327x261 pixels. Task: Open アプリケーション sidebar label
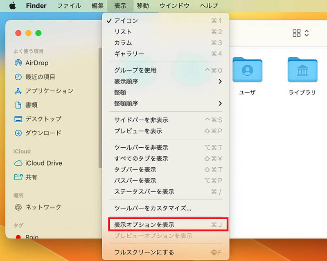pos(50,91)
